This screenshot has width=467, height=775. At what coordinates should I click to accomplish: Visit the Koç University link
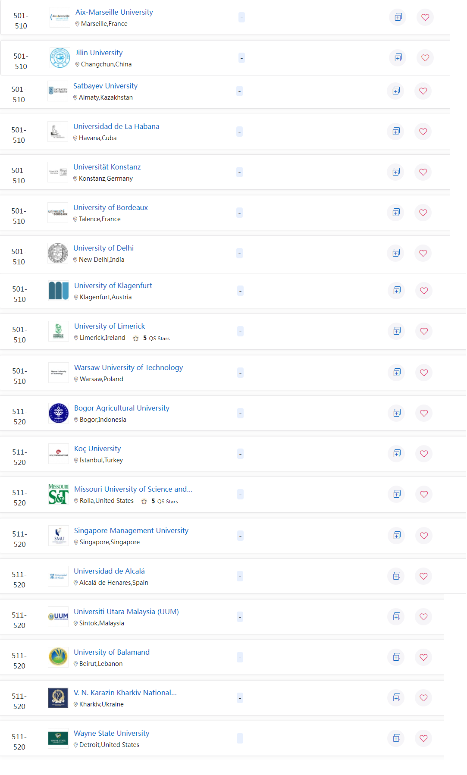tap(97, 449)
